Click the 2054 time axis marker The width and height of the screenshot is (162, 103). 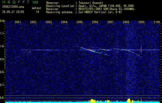64,22
